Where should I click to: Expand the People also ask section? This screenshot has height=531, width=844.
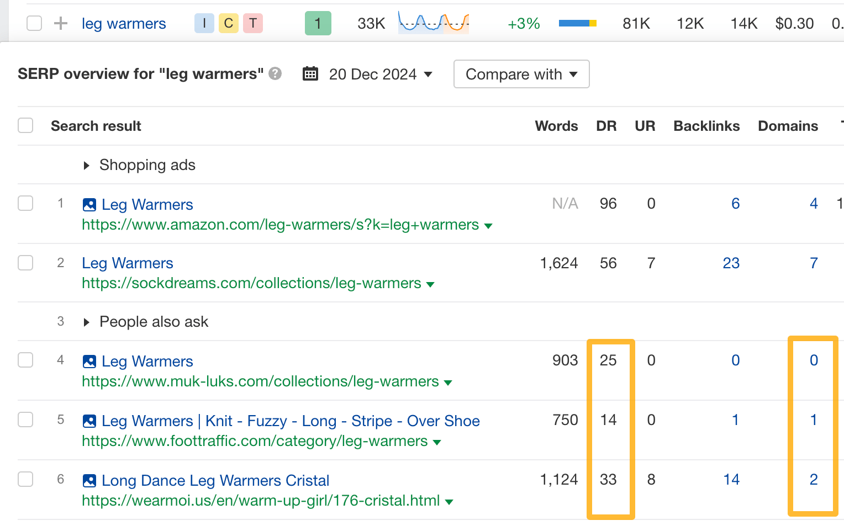point(86,322)
